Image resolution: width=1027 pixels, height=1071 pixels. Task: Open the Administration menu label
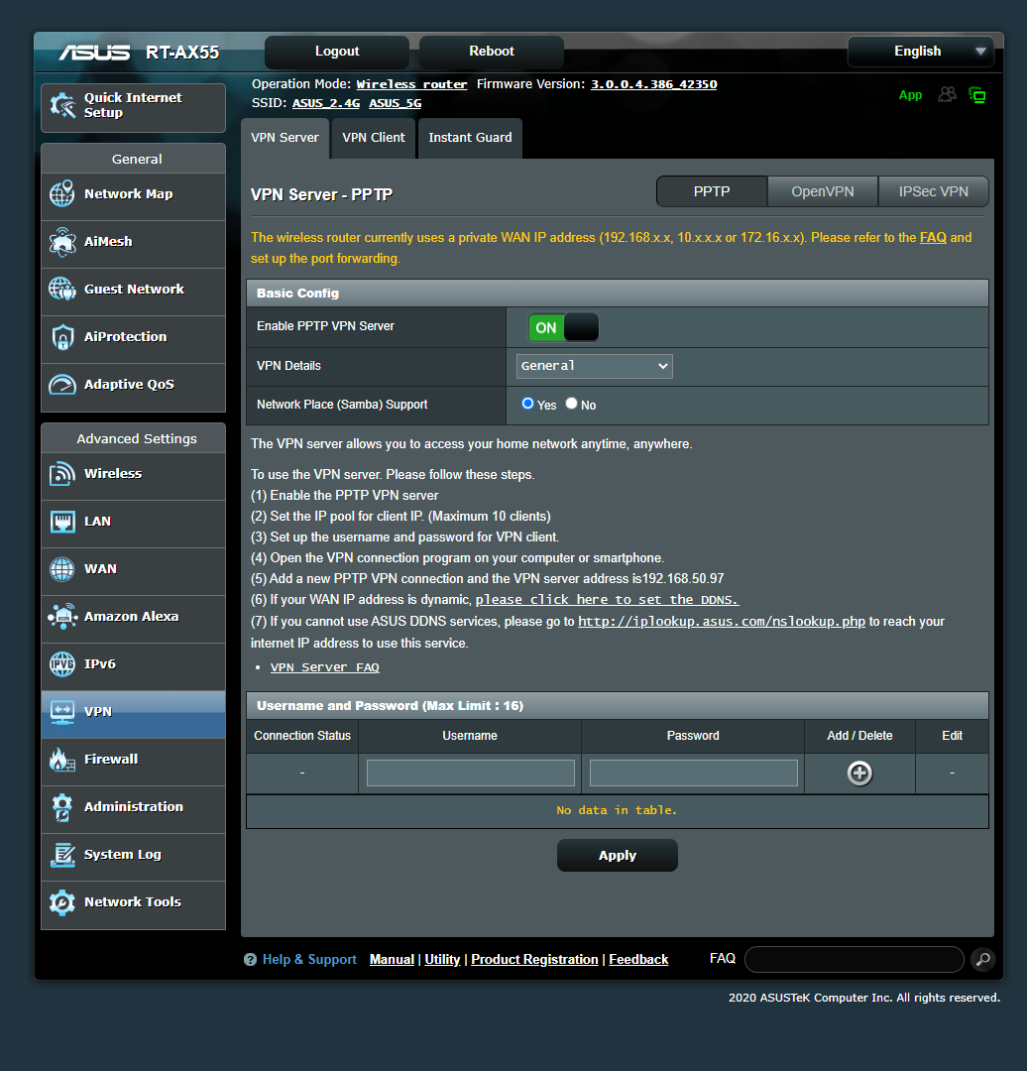133,807
